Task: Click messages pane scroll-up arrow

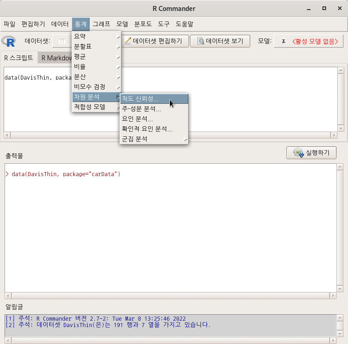Action: click(x=340, y=318)
